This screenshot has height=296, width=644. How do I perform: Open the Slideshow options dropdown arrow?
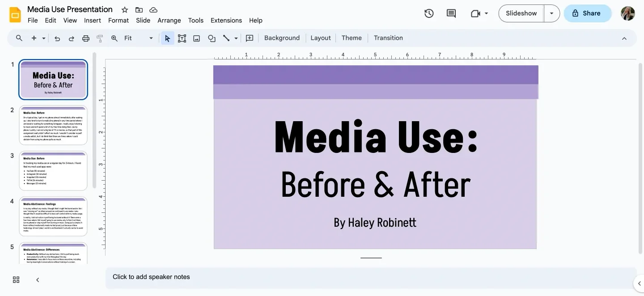click(x=551, y=13)
